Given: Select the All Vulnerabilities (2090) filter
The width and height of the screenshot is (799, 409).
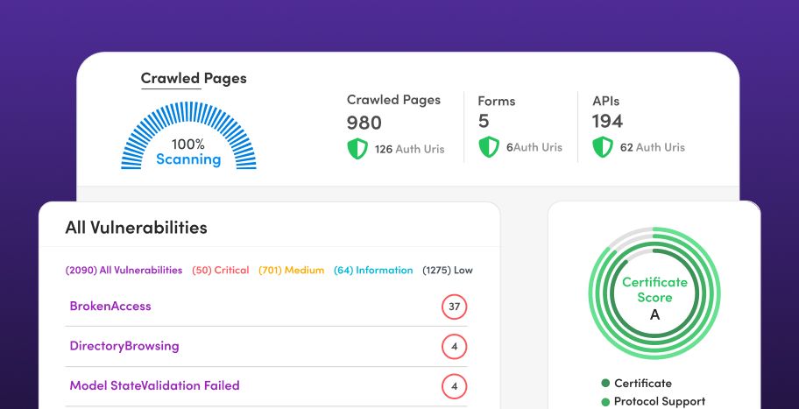Looking at the screenshot, I should click(124, 271).
